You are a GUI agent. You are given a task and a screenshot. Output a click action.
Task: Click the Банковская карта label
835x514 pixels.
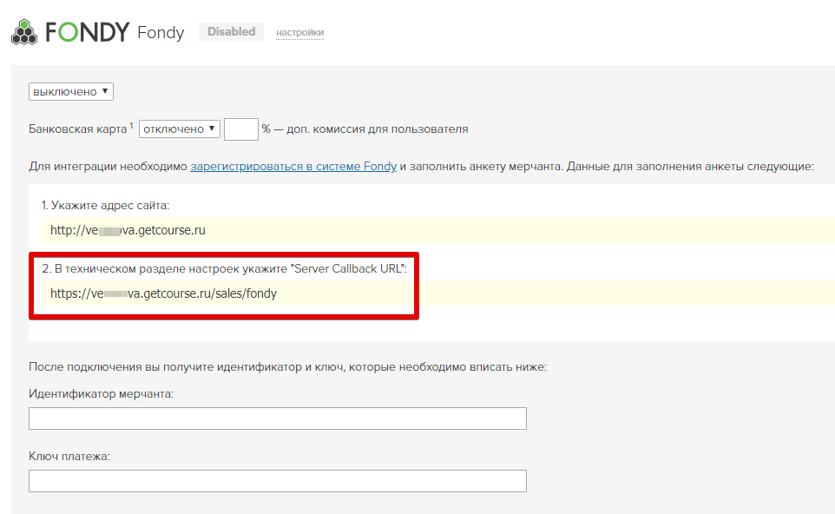78,128
